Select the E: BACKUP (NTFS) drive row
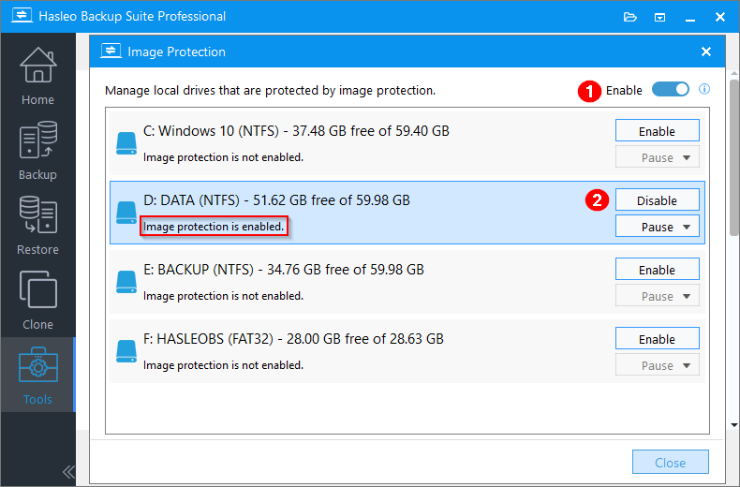This screenshot has width=740, height=487. [x=407, y=282]
